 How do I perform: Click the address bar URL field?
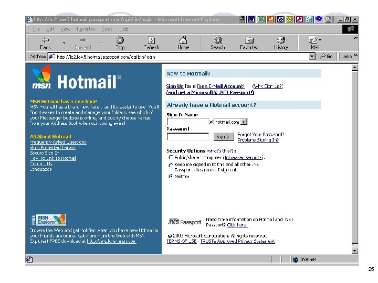(x=178, y=57)
